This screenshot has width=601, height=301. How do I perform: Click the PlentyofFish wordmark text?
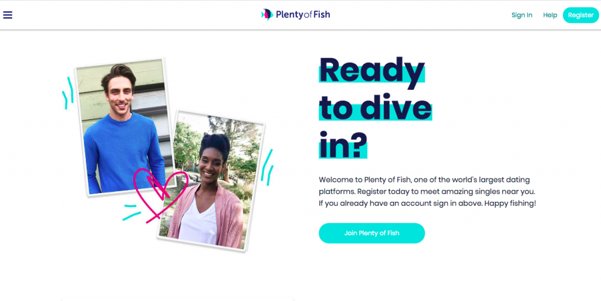pyautogui.click(x=303, y=15)
